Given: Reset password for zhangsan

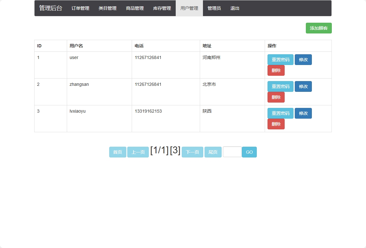Looking at the screenshot, I should [280, 86].
